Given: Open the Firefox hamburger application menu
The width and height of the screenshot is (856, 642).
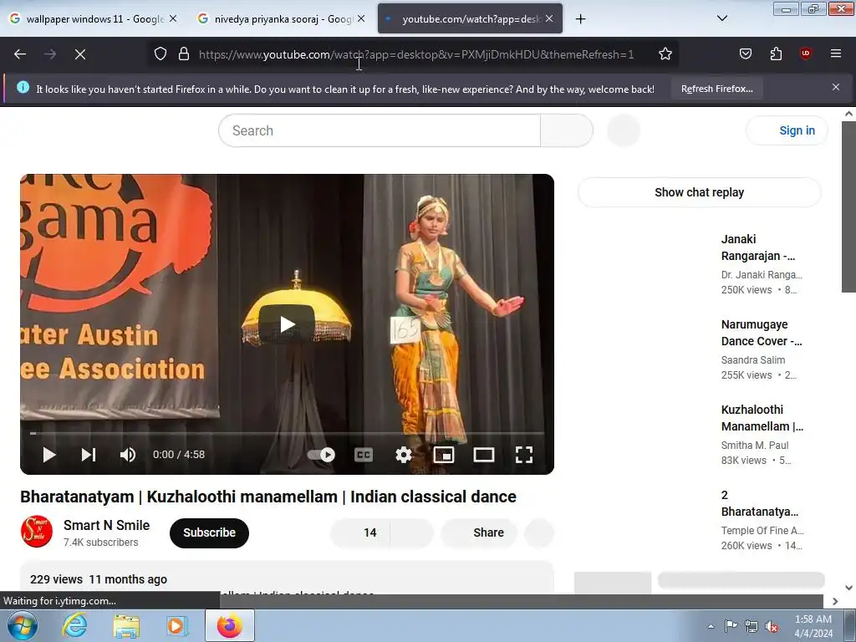Looking at the screenshot, I should tap(835, 53).
